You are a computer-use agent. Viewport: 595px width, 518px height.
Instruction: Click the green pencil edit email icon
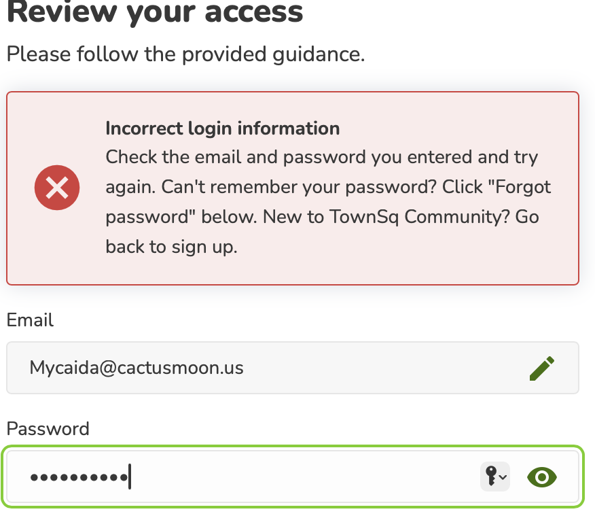[x=542, y=368]
